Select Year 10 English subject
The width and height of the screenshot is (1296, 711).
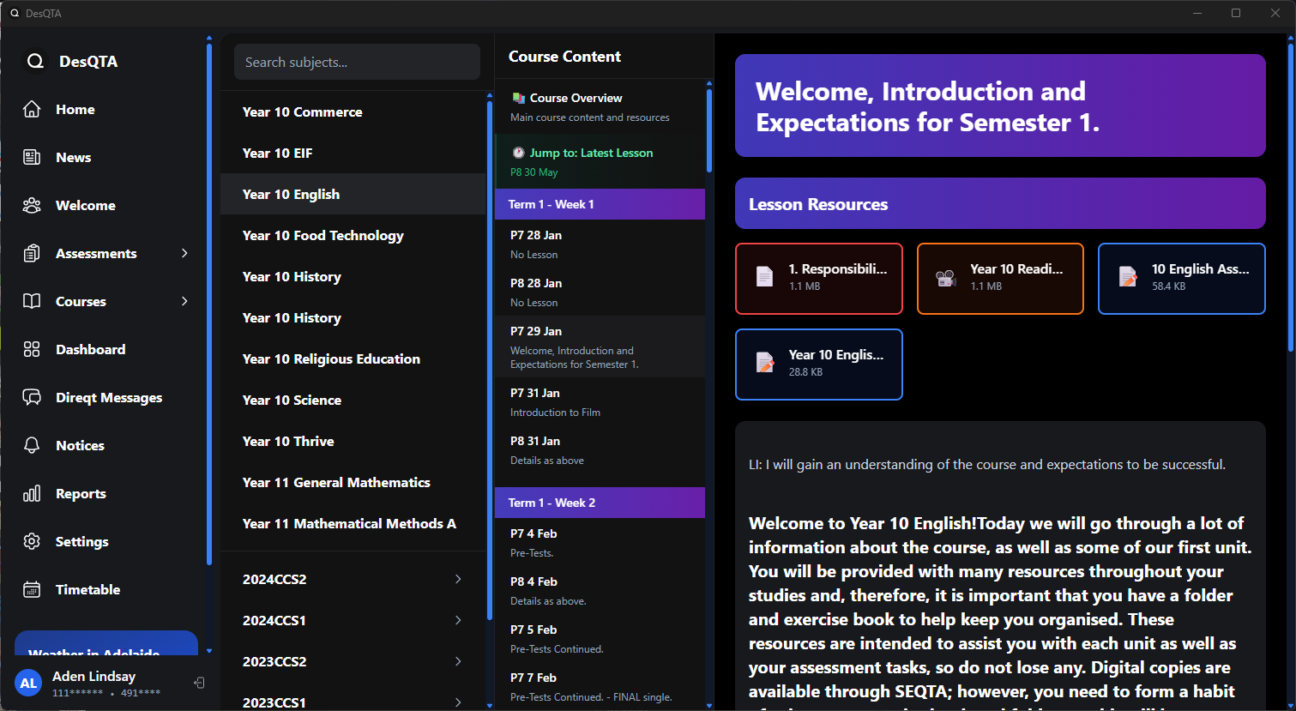pyautogui.click(x=353, y=194)
